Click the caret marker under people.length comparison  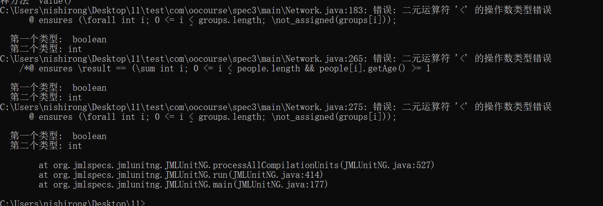pyautogui.click(x=230, y=74)
